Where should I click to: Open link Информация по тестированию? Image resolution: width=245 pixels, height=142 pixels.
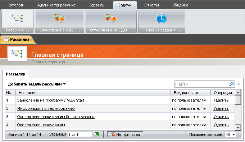46,108
